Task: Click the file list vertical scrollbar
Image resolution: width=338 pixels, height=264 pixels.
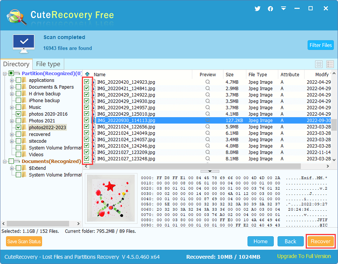Action: (x=334, y=125)
